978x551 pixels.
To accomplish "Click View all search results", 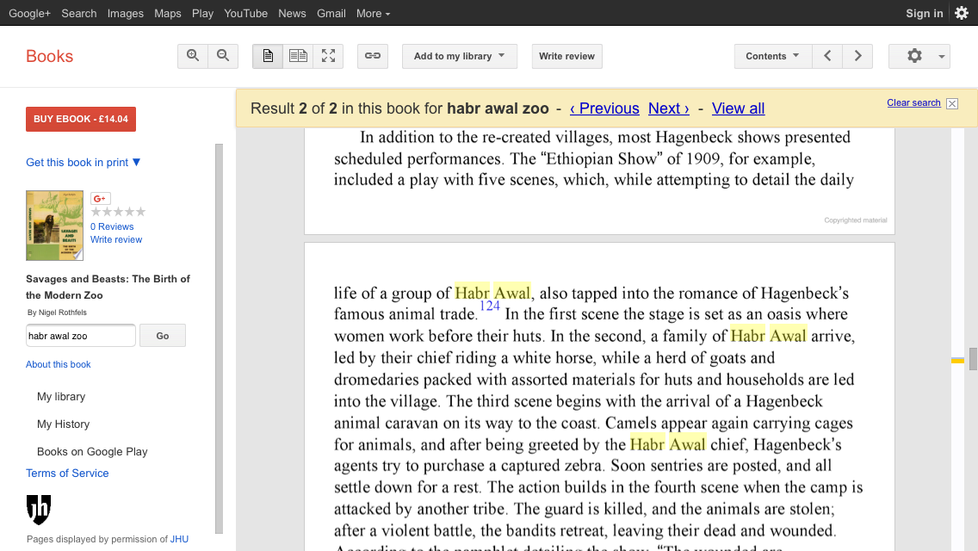I will coord(738,108).
